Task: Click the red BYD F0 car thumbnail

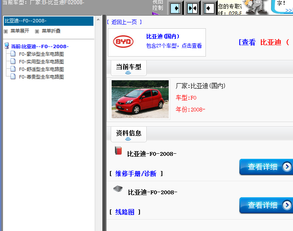Action: pyautogui.click(x=140, y=99)
